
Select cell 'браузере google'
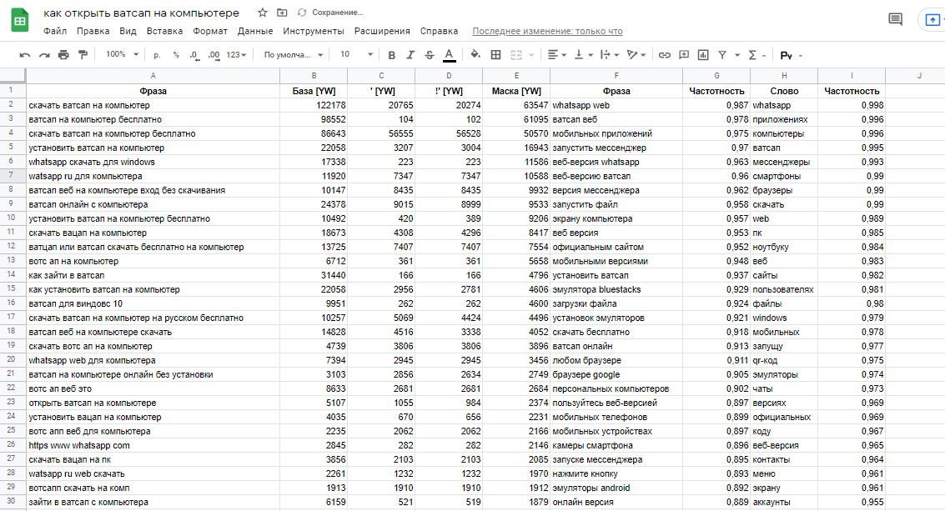(x=616, y=374)
